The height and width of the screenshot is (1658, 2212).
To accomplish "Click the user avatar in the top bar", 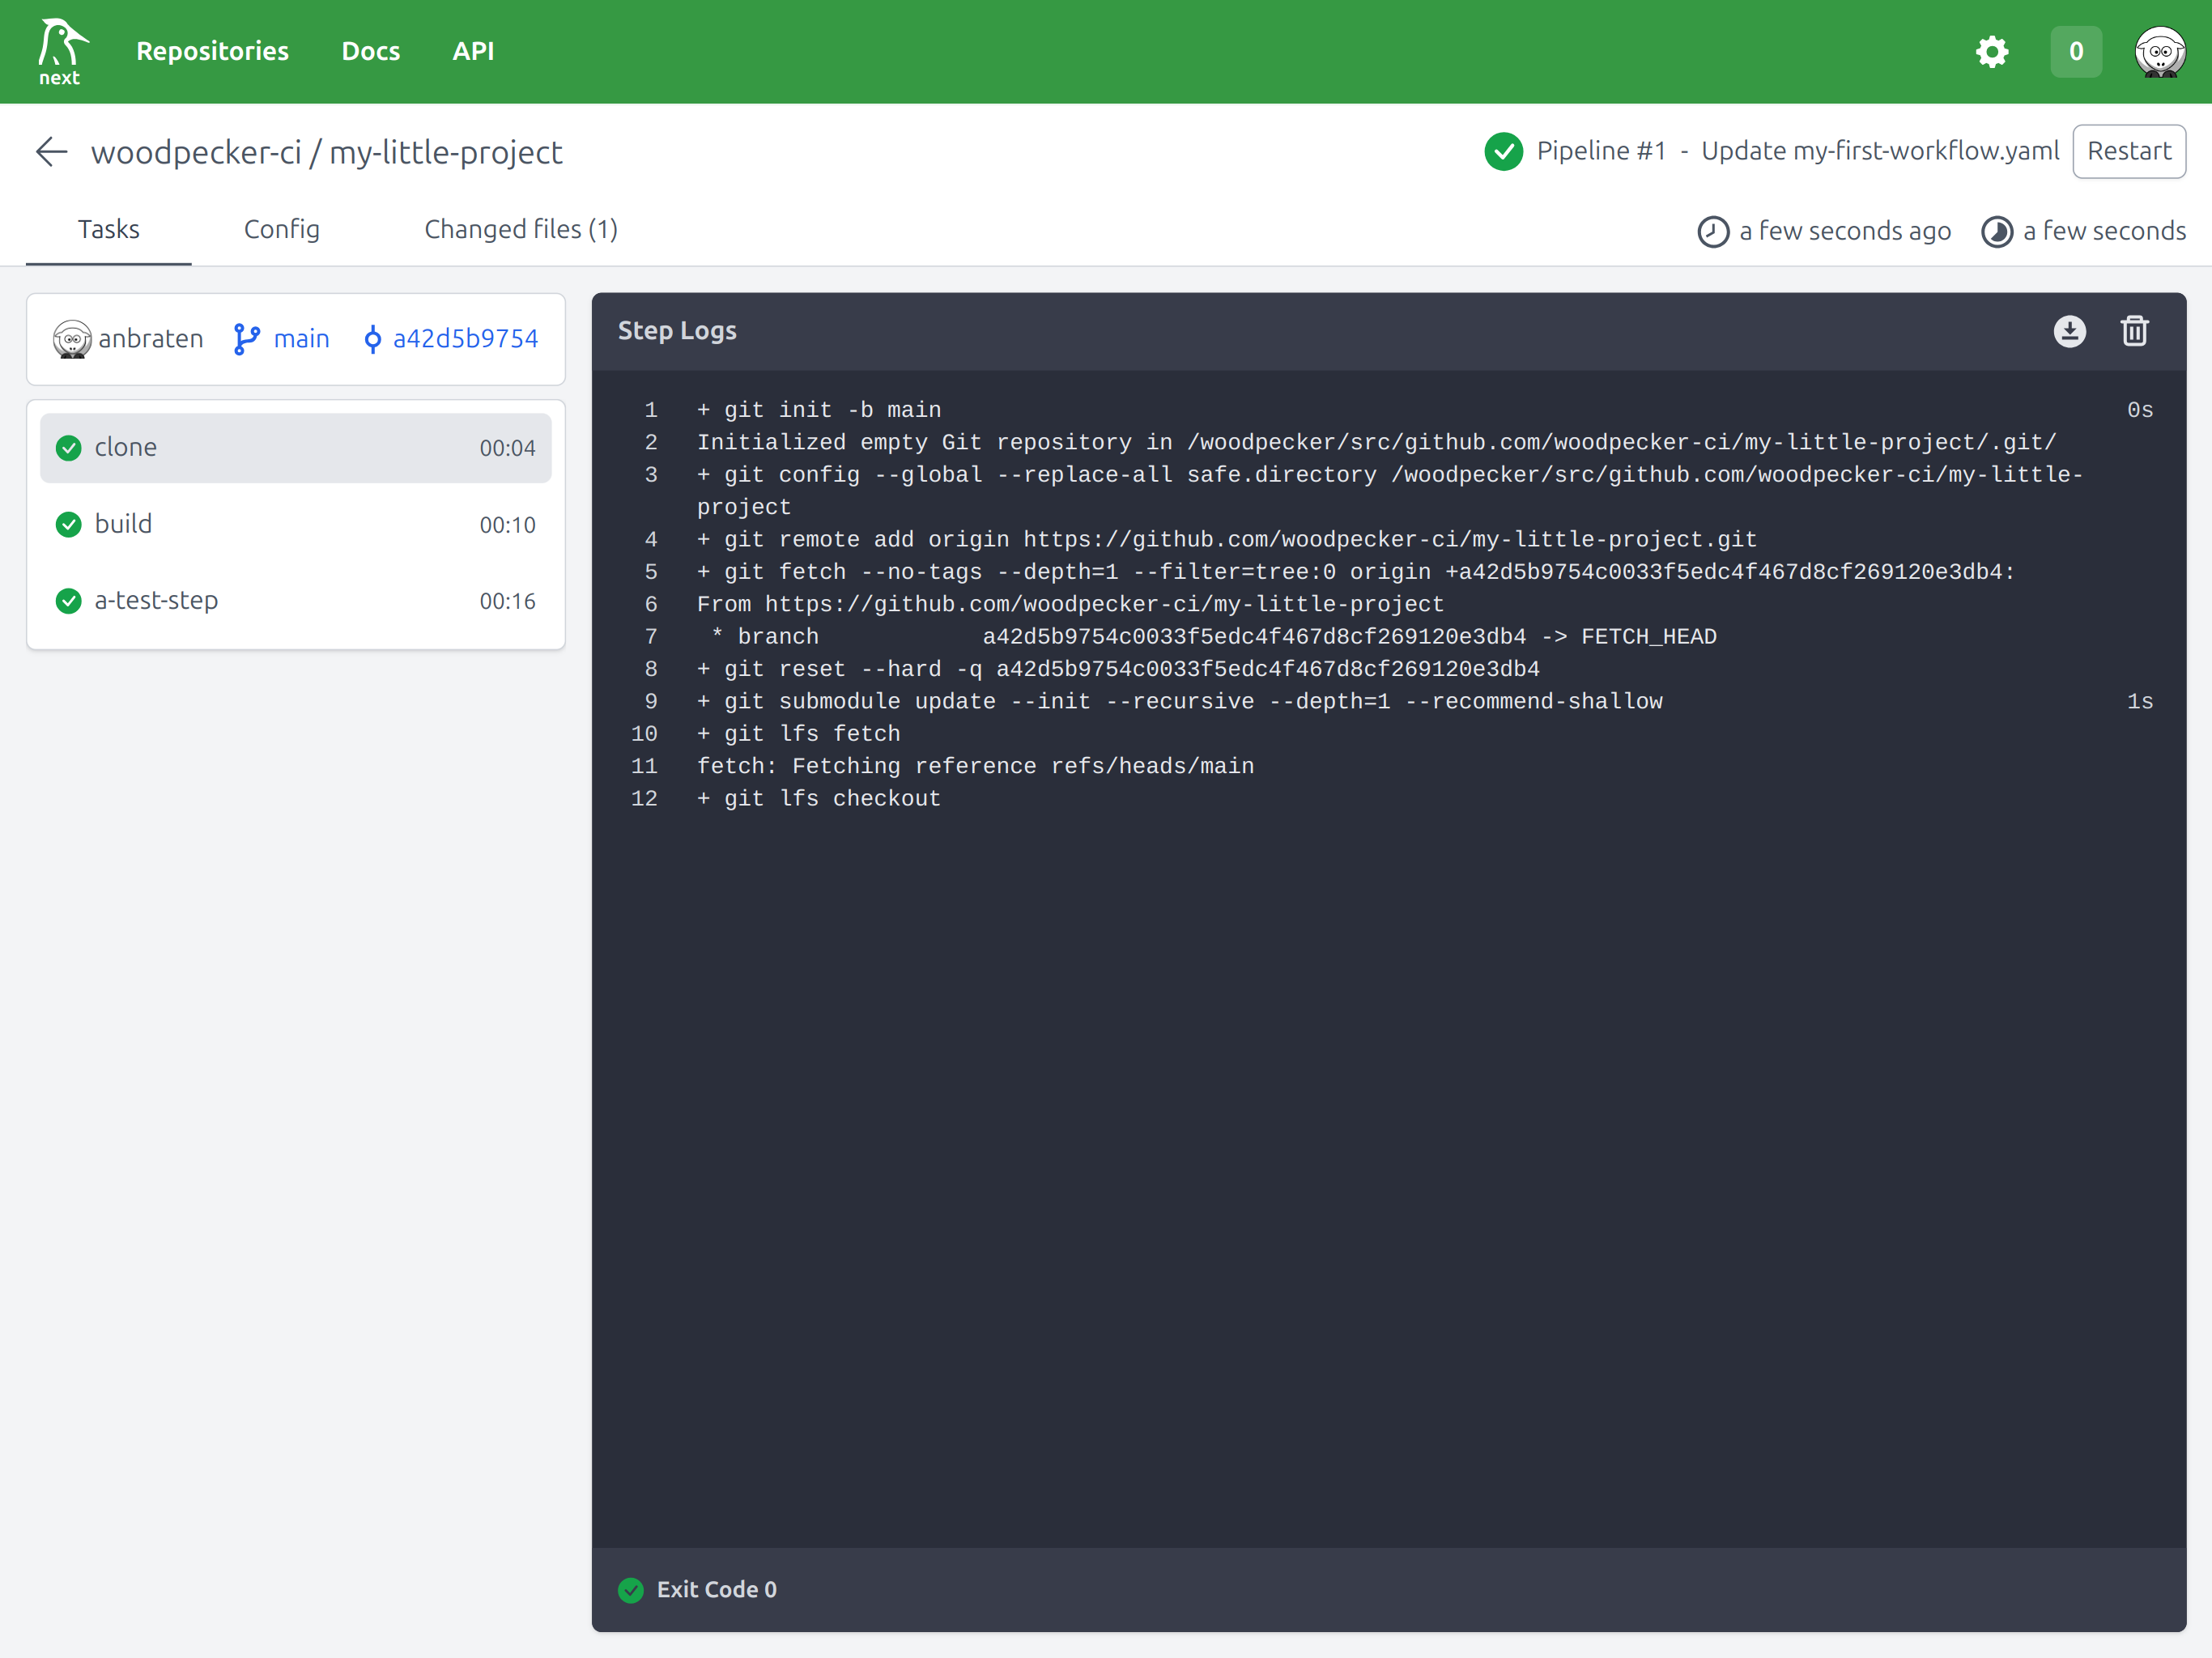I will (x=2158, y=51).
